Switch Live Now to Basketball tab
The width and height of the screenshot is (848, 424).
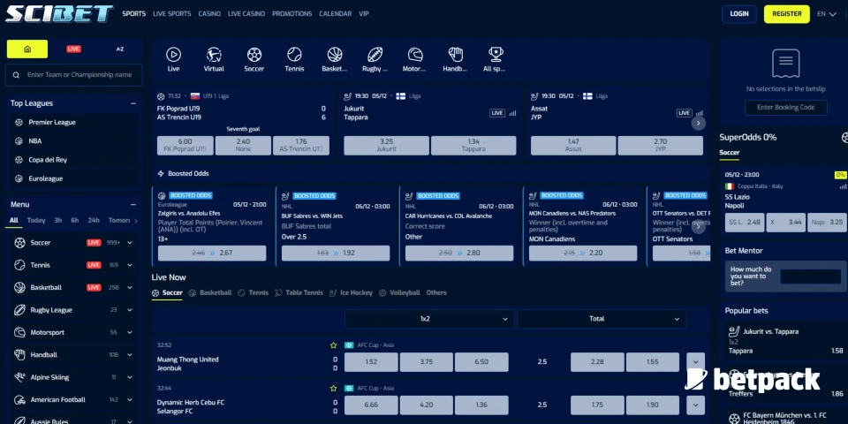pyautogui.click(x=210, y=292)
